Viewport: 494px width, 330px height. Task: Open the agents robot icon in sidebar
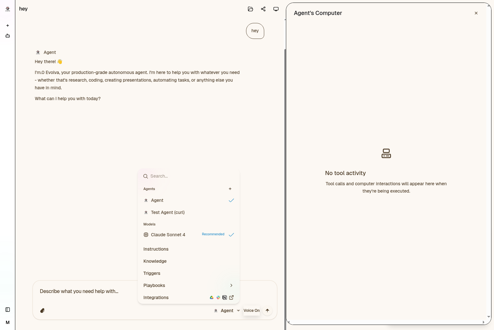[8, 36]
